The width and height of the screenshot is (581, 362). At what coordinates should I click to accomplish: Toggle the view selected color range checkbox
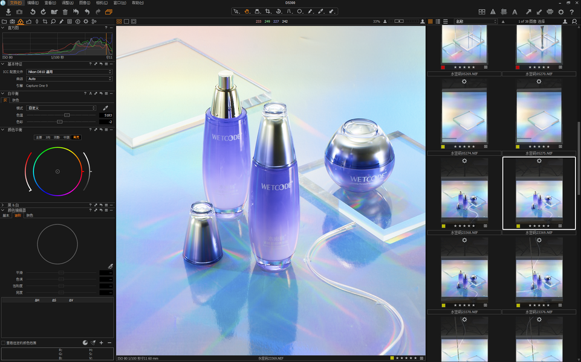(x=4, y=343)
